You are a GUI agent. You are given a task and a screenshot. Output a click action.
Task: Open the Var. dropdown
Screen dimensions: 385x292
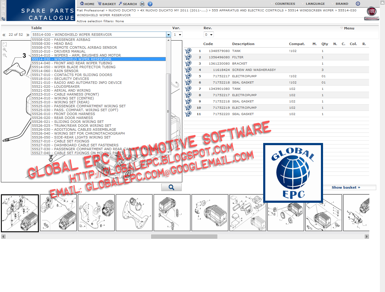tap(177, 35)
